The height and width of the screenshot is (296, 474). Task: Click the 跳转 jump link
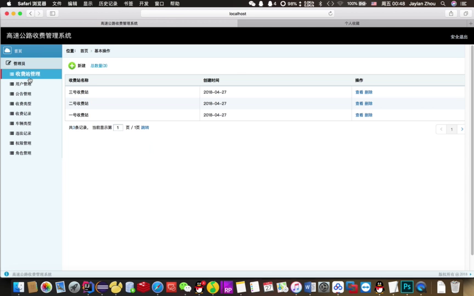tap(145, 128)
